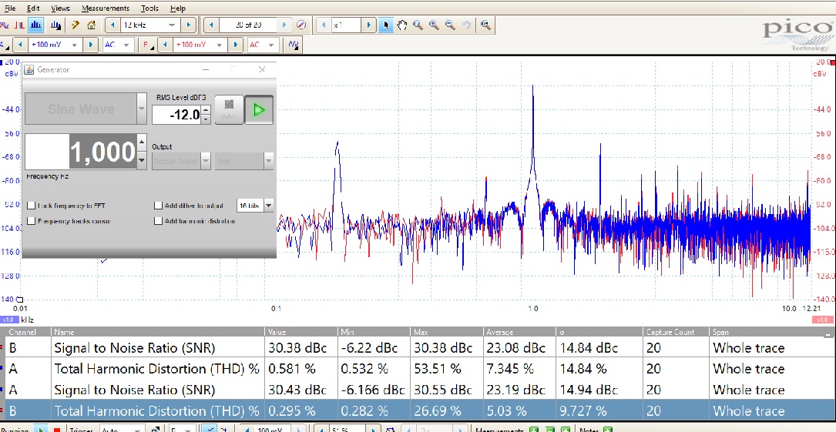Increase RMS level spinner up arrow
This screenshot has height=432, width=836.
click(206, 110)
